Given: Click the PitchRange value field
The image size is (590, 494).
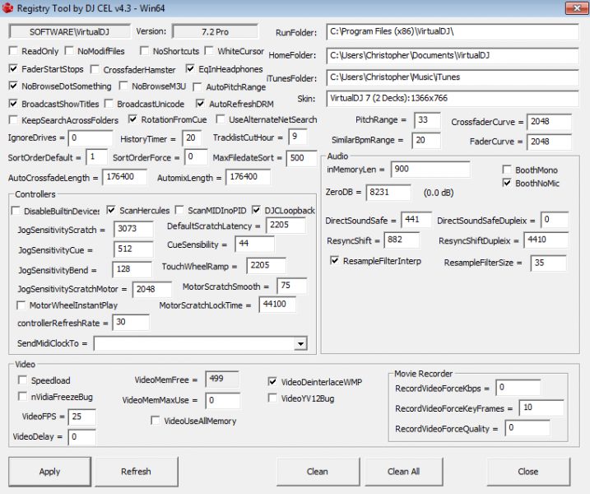Looking at the screenshot, I should coord(427,120).
